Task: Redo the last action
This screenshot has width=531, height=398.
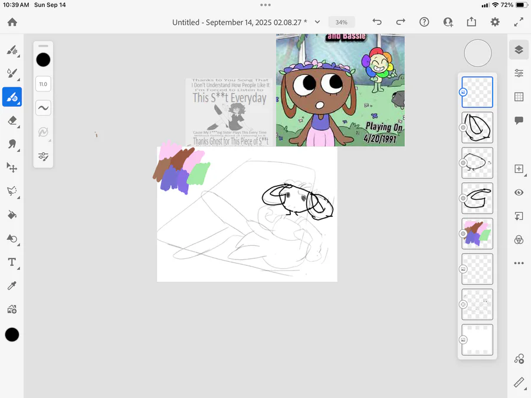Action: (401, 22)
